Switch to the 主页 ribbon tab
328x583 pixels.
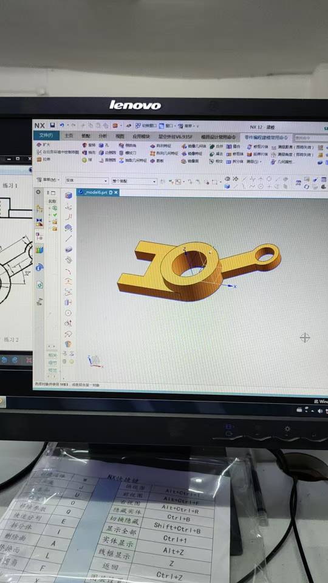point(69,135)
